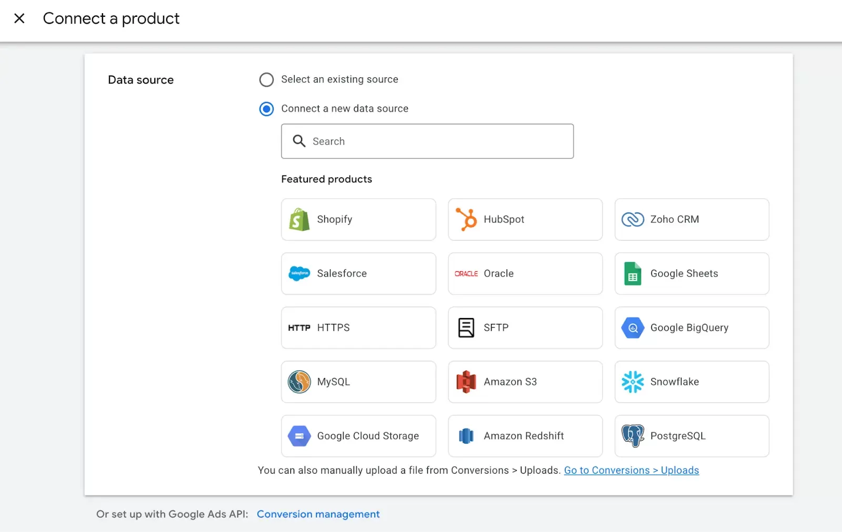Click the Amazon S3 red icon
This screenshot has height=532, width=842.
pos(466,382)
